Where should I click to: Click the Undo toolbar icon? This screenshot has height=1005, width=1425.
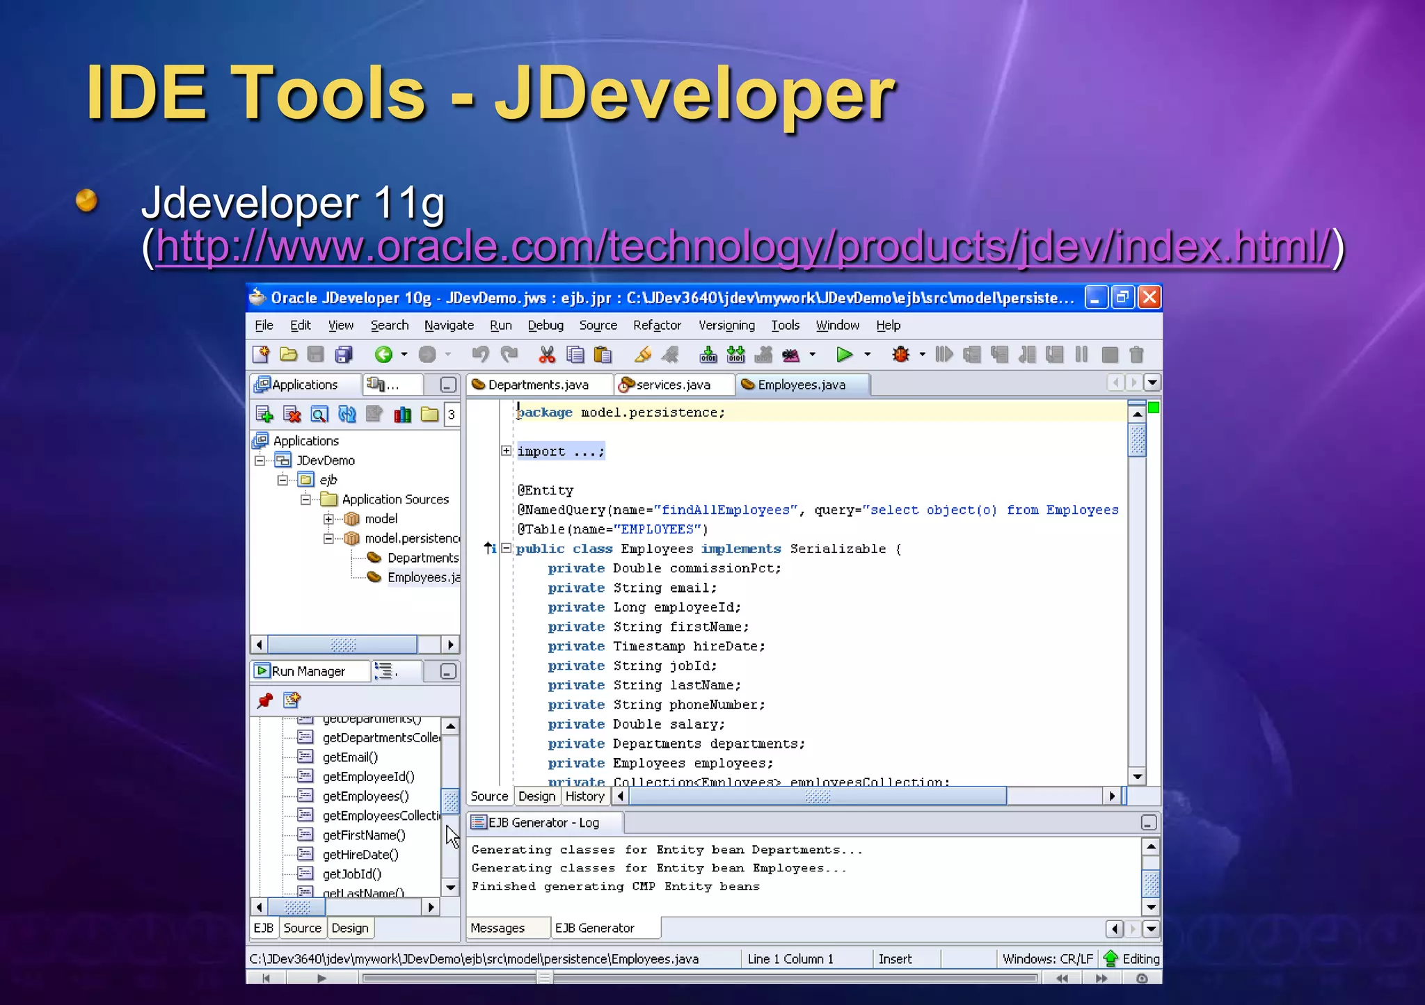pos(480,355)
